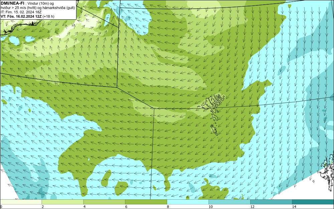Click the 'hviður > 25 m/s' description line

point(38,8)
